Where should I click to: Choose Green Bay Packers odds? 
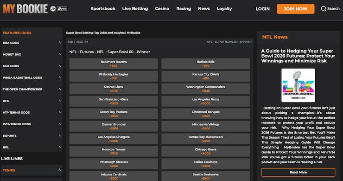pyautogui.click(x=114, y=114)
